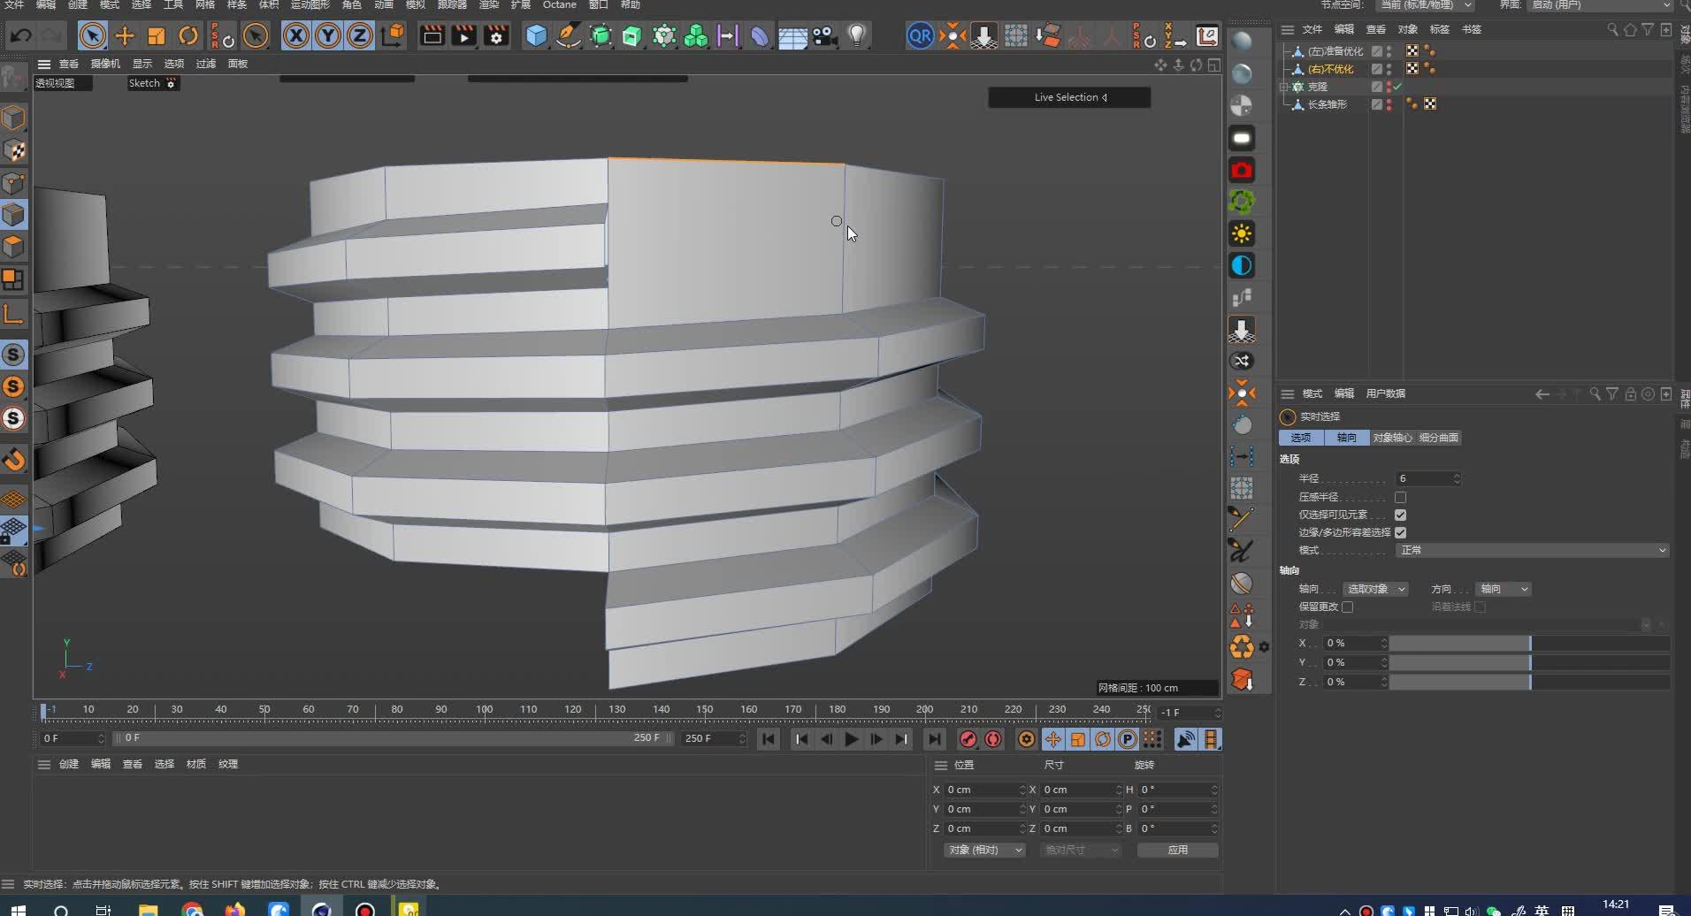Viewport: 1691px width, 916px height.
Task: Switch to the 对象轴心 tab
Action: (1391, 439)
